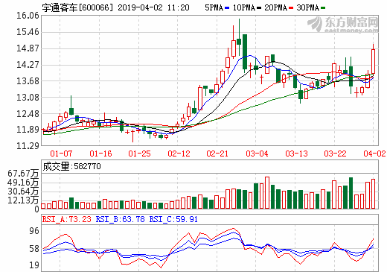Click the price axis value 15.46

28,32
